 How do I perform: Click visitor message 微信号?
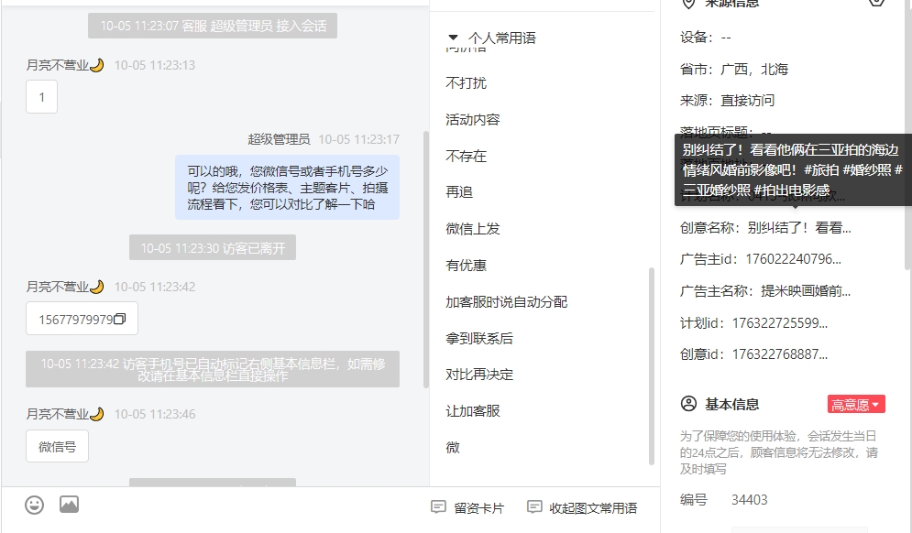[x=57, y=446]
